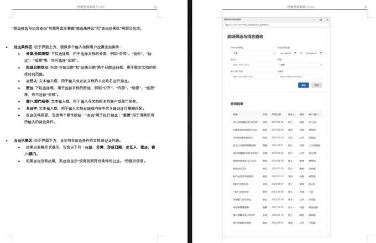Select the row 与A供应商采购协议
The height and width of the screenshot is (243, 376).
276,138
